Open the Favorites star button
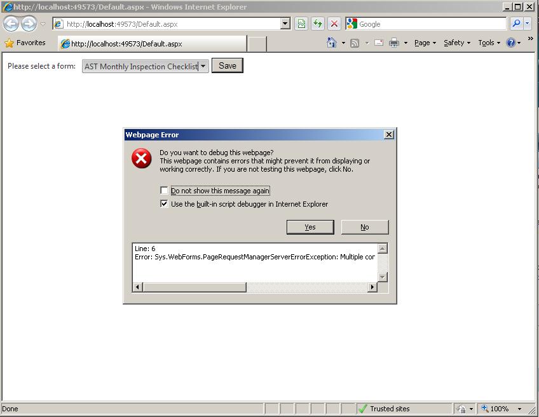Viewport: 539px width, 417px height. point(25,43)
